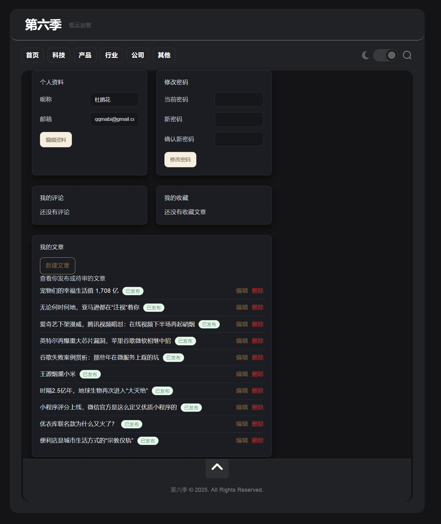Viewport: 441px width, 524px height.
Task: Delete the 谷歌失败案例赏析 article
Action: (258, 357)
